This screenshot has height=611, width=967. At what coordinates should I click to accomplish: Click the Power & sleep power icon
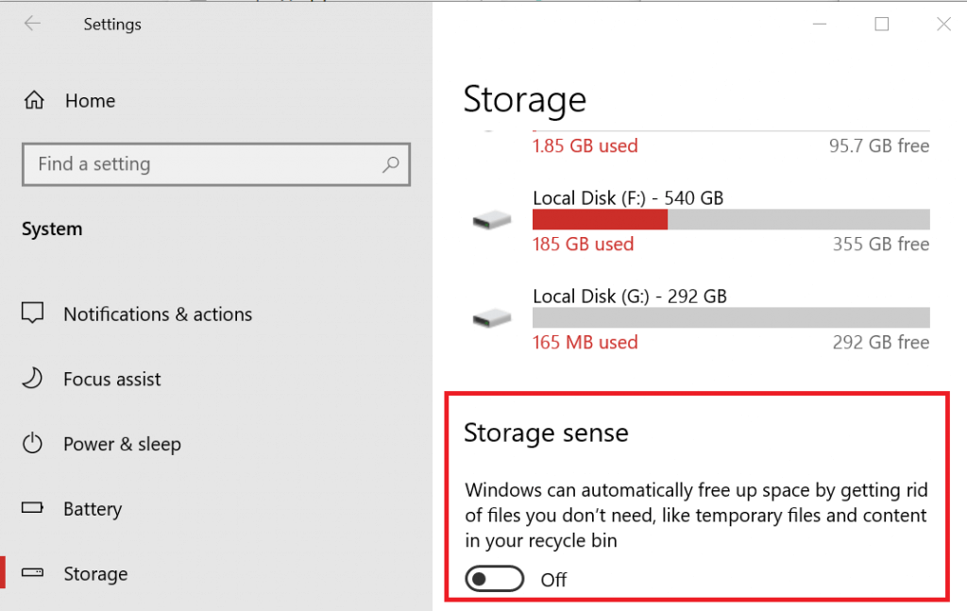32,443
